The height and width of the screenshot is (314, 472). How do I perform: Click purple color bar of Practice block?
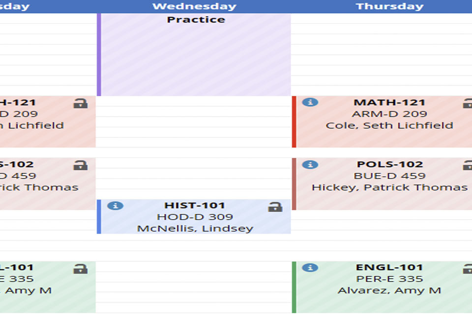click(x=99, y=54)
